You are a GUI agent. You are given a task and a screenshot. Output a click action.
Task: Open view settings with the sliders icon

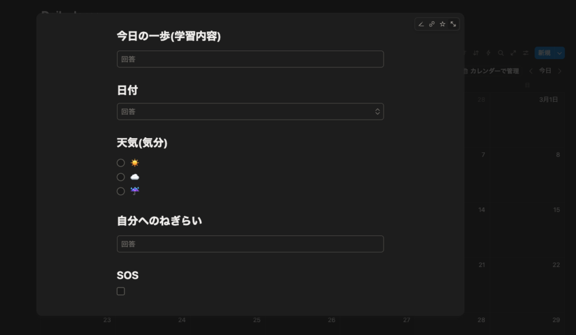pos(526,53)
